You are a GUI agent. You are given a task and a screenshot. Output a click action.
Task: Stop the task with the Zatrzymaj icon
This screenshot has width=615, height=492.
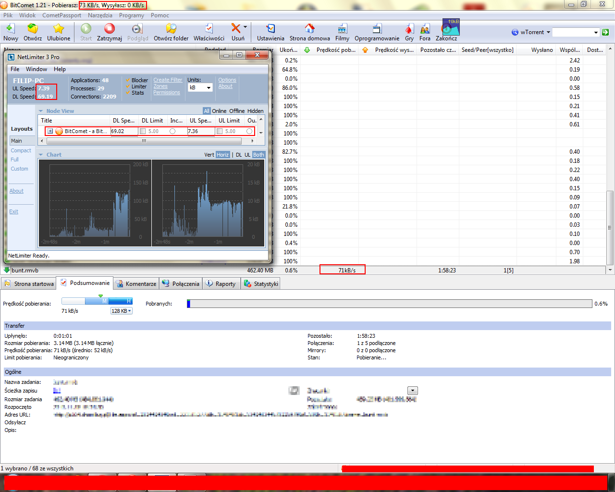[110, 28]
